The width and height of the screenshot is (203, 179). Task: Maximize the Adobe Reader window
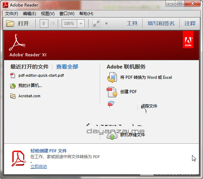click(x=180, y=4)
